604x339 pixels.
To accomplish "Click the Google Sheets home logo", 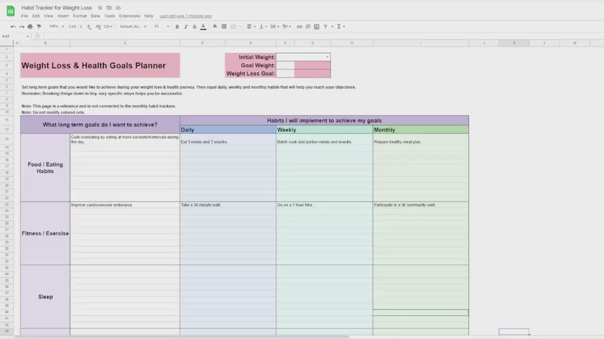I will coord(10,11).
